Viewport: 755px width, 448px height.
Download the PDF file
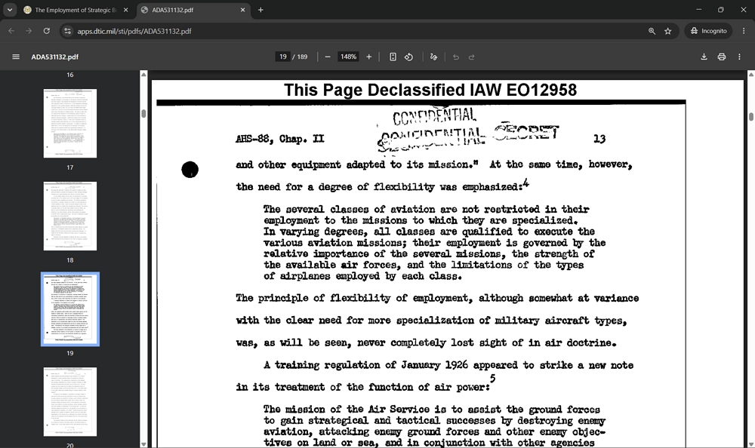click(x=704, y=57)
